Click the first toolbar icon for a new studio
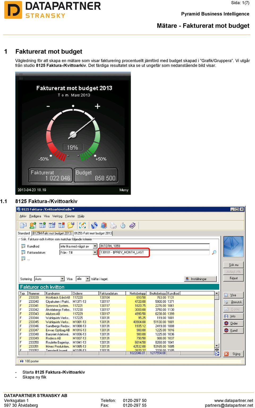 23,226
